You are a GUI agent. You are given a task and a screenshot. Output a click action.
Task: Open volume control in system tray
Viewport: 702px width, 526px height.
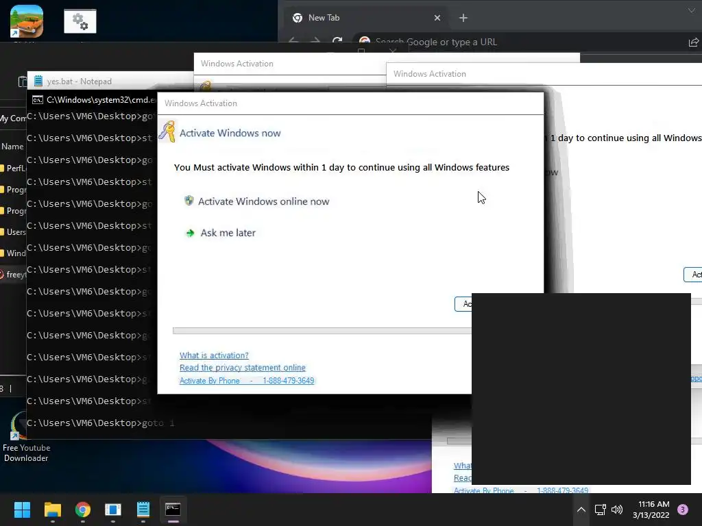coord(617,510)
